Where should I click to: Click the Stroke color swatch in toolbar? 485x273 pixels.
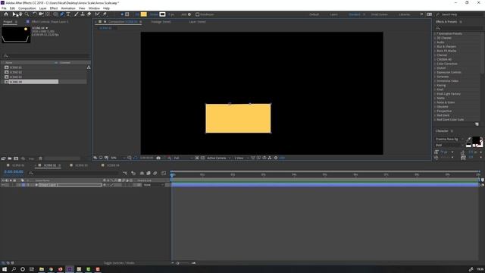pos(162,14)
